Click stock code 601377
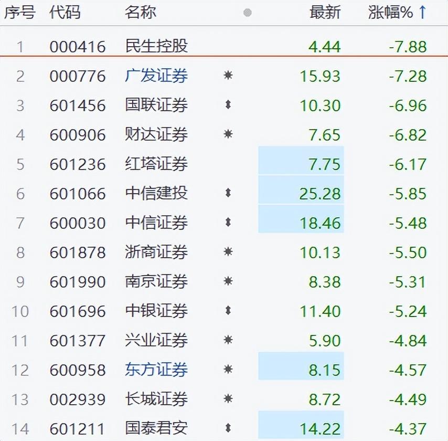Viewport: 448px width, 441px height. point(78,341)
